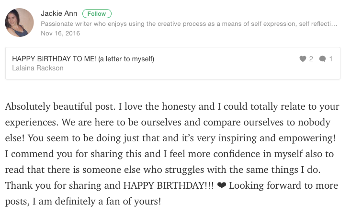Click Lalaina Rackson's name on the card

pos(37,68)
